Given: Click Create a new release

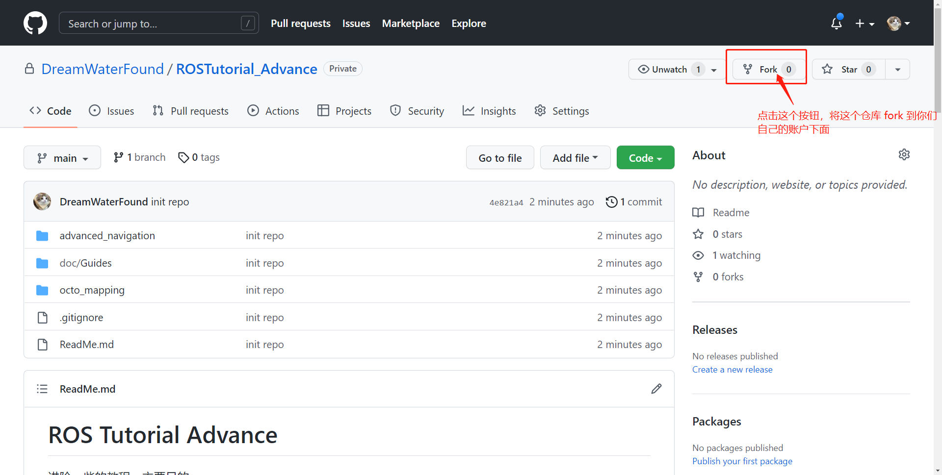Looking at the screenshot, I should click(732, 370).
